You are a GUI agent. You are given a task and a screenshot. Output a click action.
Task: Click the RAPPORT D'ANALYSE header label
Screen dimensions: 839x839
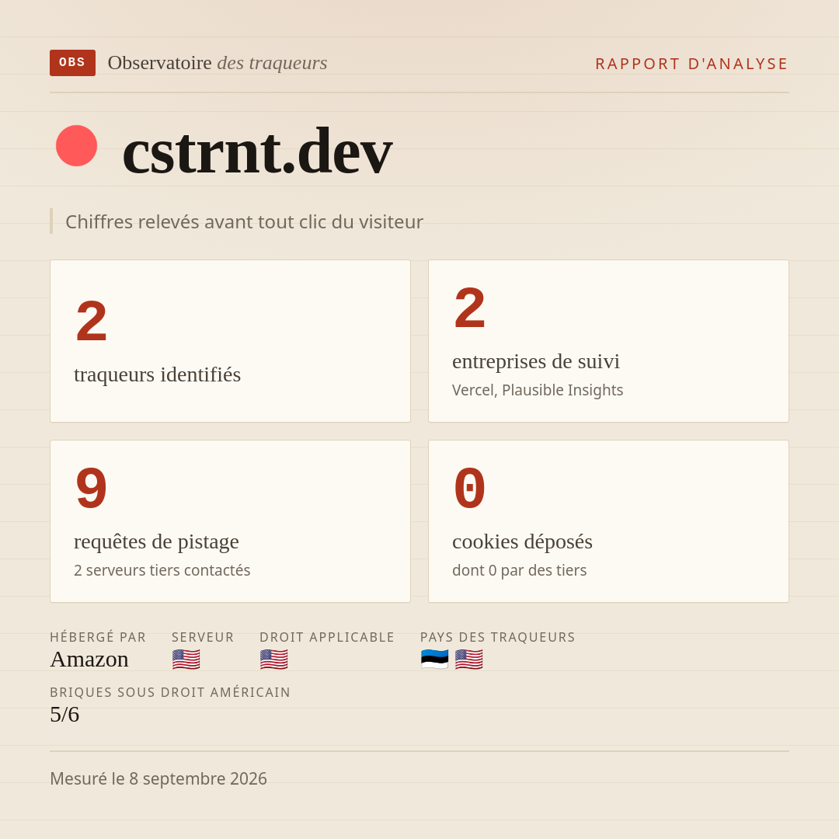(x=692, y=64)
